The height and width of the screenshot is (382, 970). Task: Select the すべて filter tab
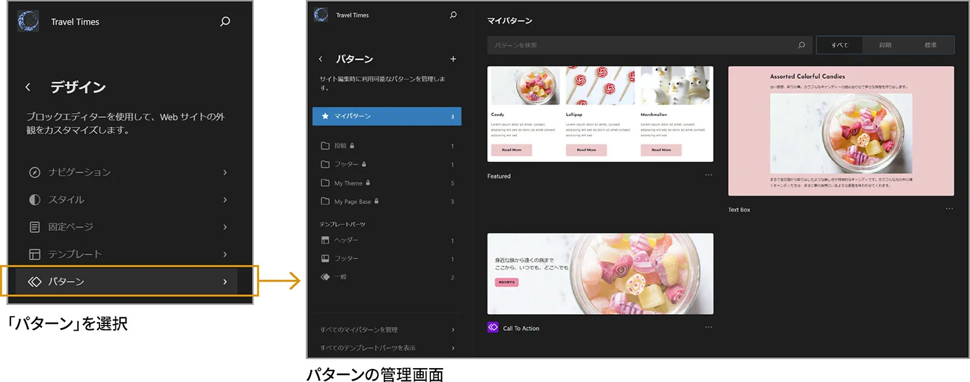point(840,45)
